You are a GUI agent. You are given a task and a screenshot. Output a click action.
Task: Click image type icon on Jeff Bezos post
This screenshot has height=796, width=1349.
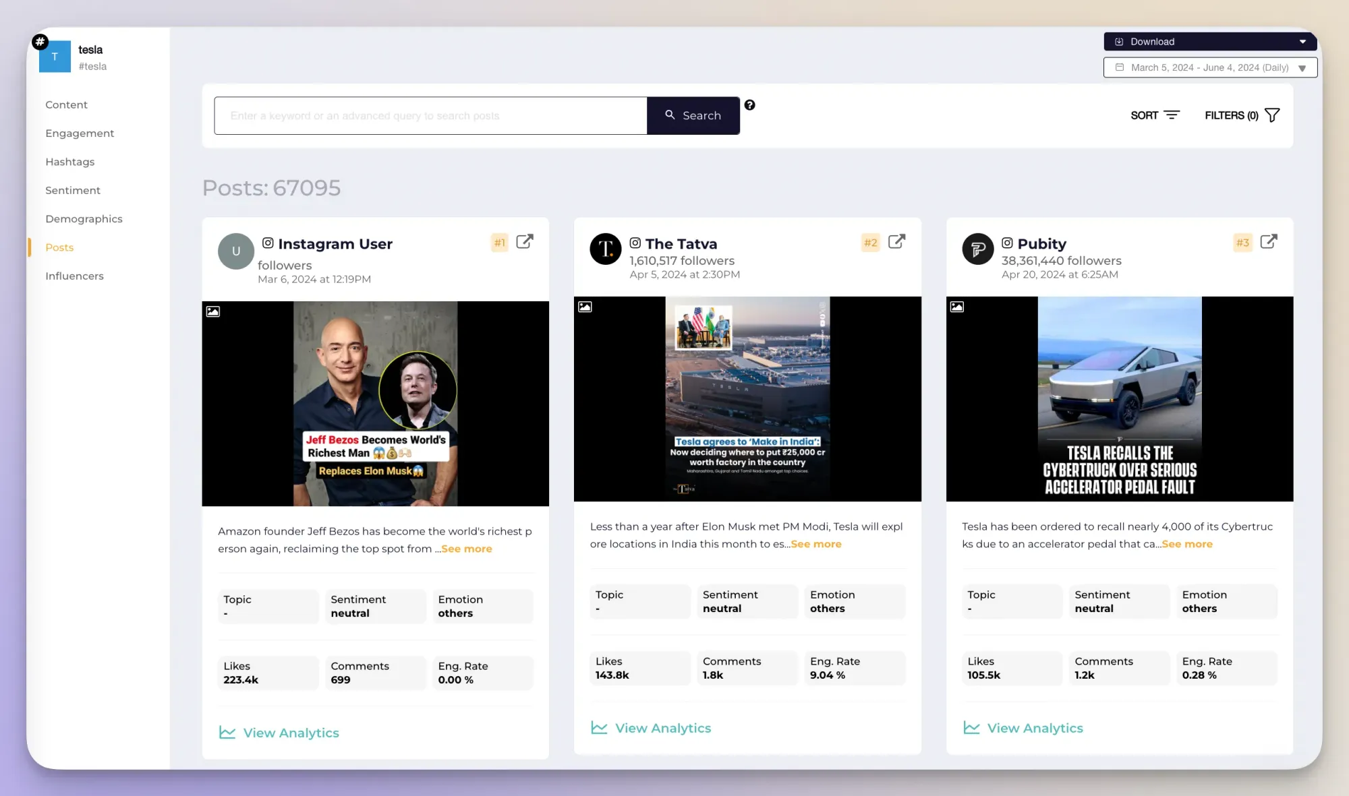213,311
